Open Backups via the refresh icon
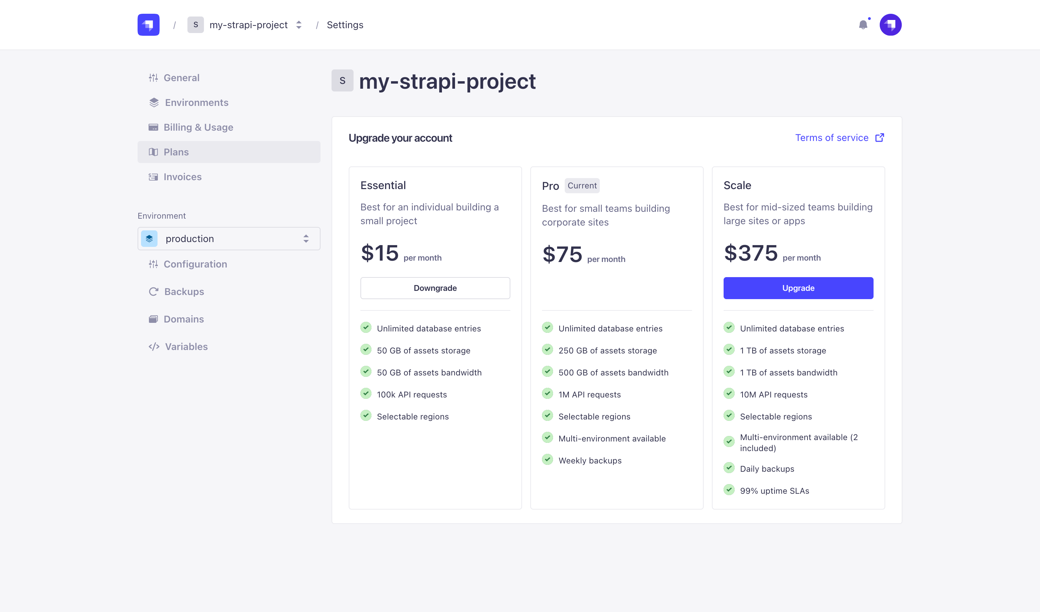 click(x=153, y=291)
